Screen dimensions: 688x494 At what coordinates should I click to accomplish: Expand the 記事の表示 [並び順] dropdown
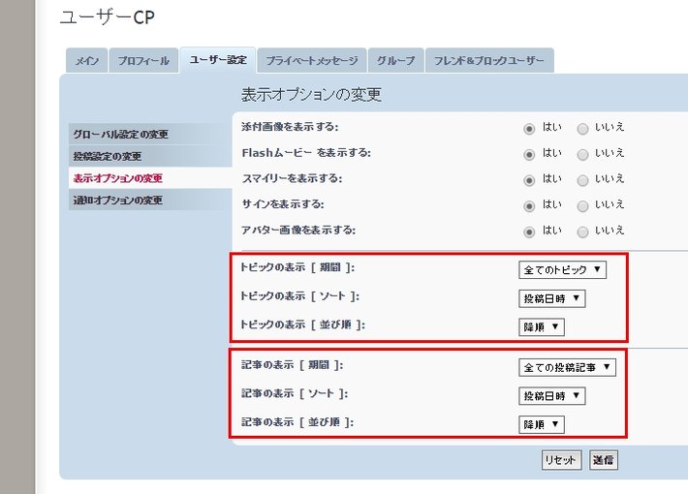[x=542, y=424]
